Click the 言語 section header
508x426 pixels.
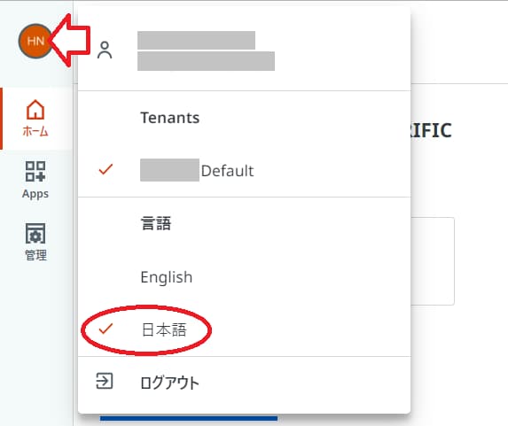pyautogui.click(x=156, y=224)
